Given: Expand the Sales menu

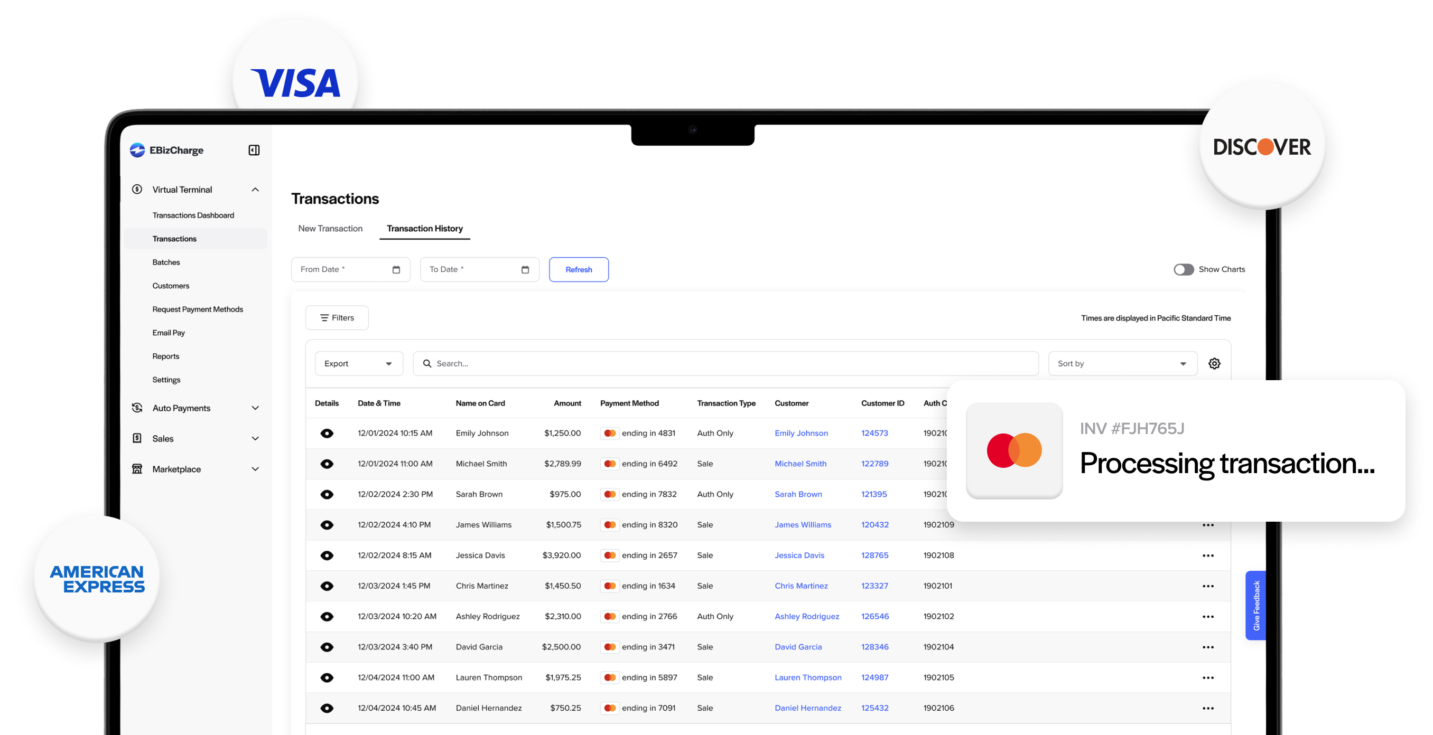Looking at the screenshot, I should click(x=255, y=439).
